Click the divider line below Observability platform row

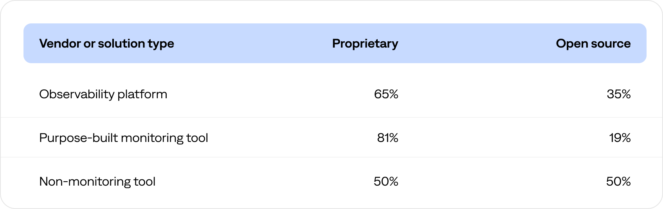pyautogui.click(x=331, y=117)
